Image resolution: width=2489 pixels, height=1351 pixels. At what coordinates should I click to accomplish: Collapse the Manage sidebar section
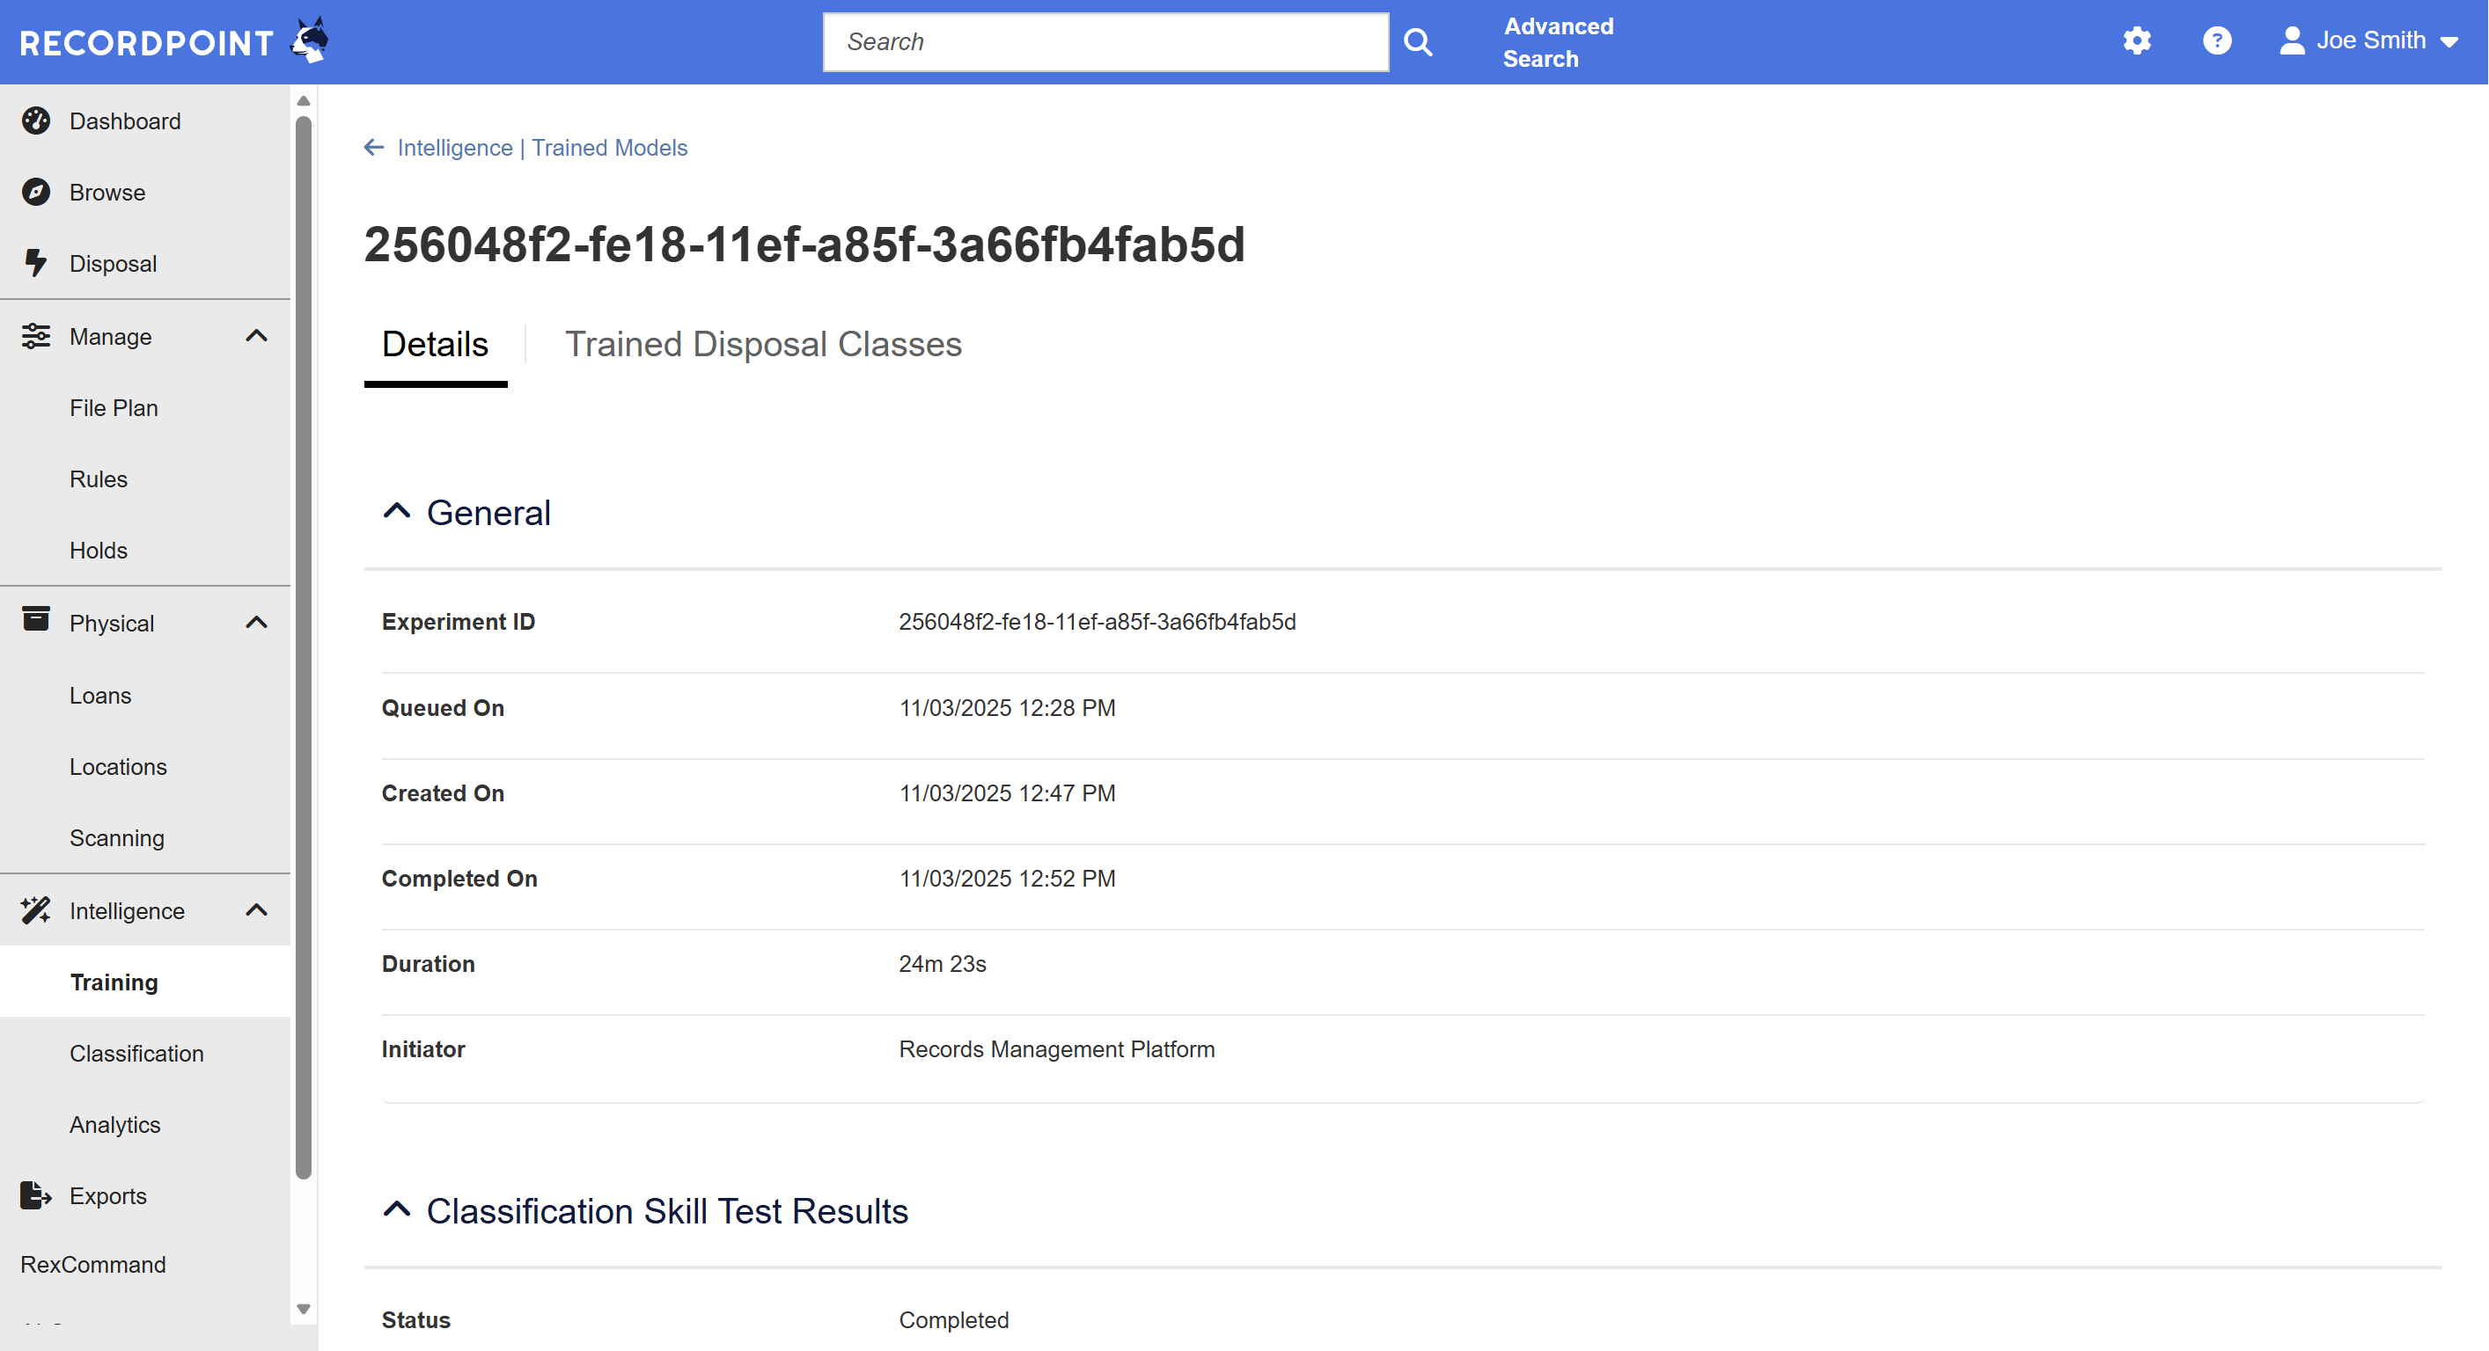(x=256, y=336)
